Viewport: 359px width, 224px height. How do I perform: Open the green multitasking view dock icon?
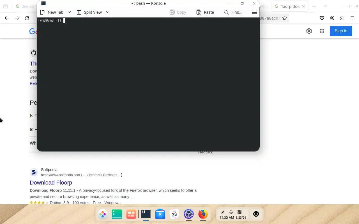tap(117, 214)
